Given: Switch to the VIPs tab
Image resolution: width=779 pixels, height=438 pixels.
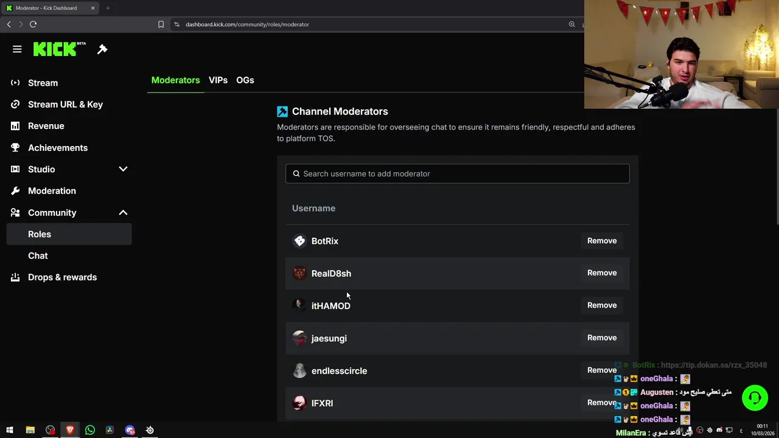Looking at the screenshot, I should click(218, 80).
